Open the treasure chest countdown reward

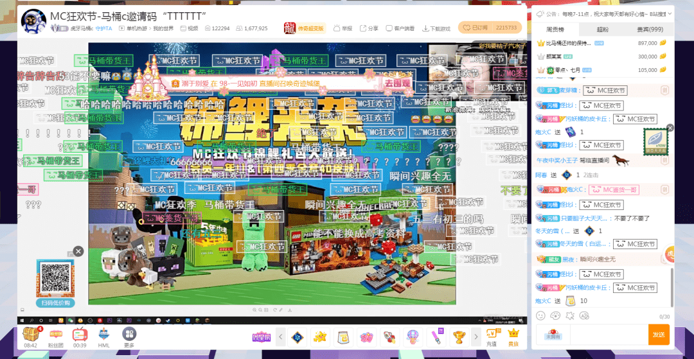click(x=31, y=334)
